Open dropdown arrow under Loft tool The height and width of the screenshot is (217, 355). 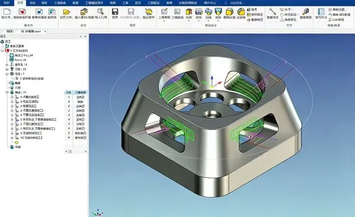(x=218, y=21)
